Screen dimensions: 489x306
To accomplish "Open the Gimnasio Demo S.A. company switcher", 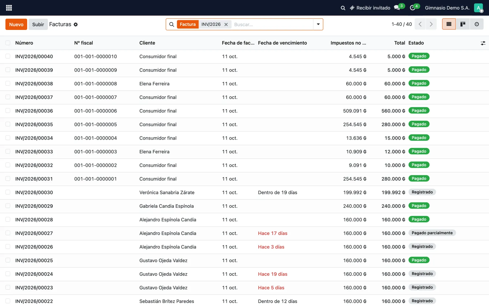I will 447,8.
